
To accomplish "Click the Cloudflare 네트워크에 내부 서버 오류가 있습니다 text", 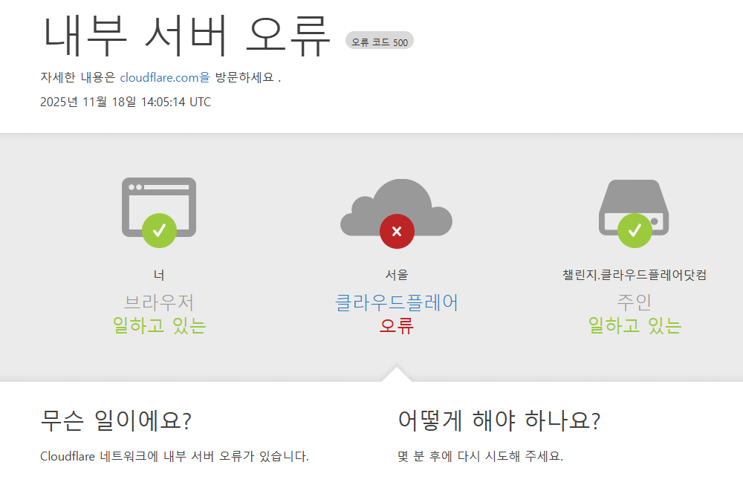I will coord(175,456).
